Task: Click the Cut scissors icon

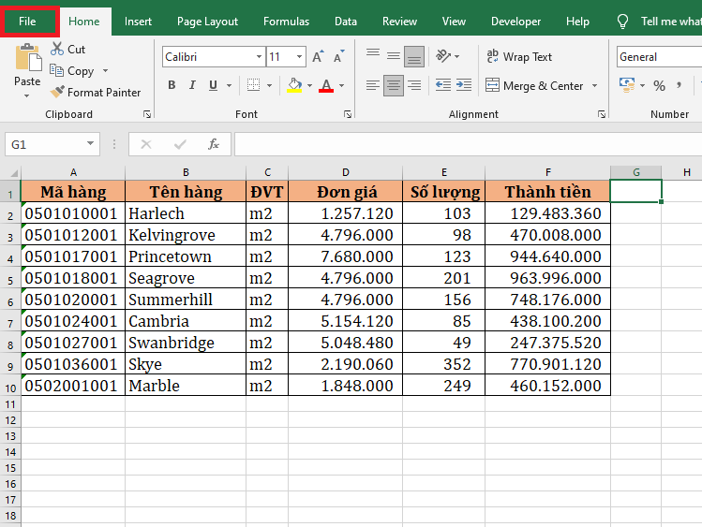Action: (x=58, y=49)
